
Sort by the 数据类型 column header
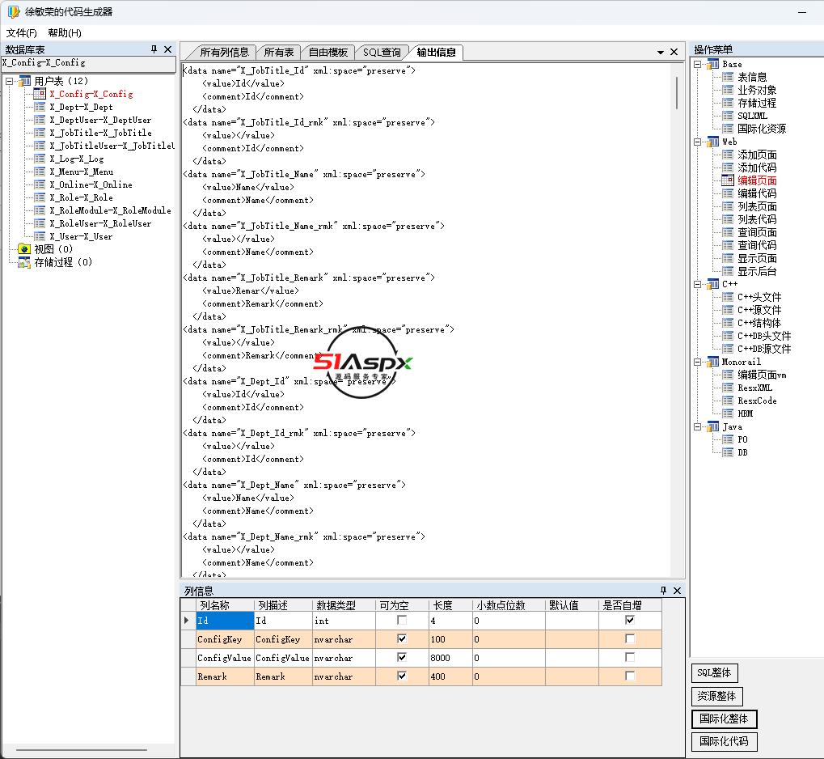coord(344,605)
